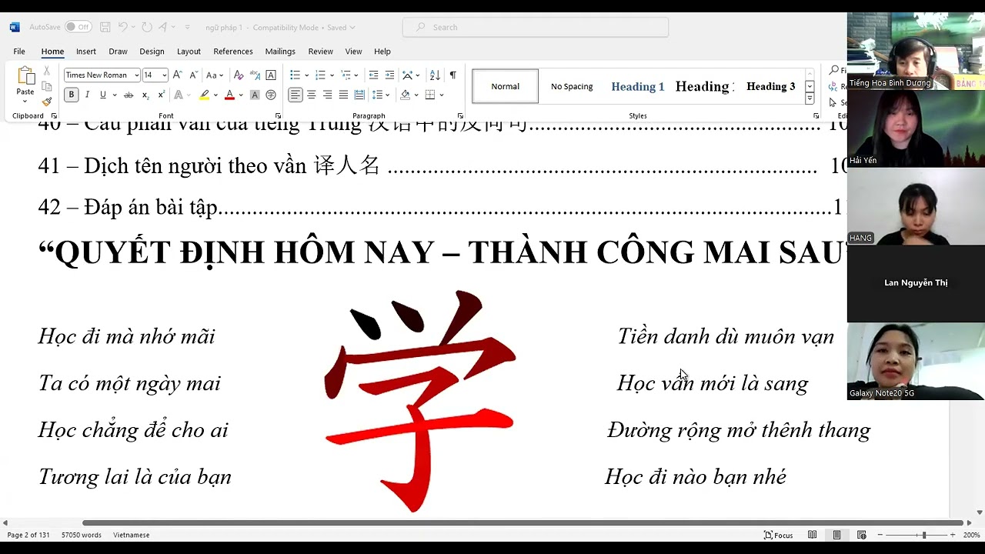
Task: Apply the Heading 1 style
Action: click(638, 86)
